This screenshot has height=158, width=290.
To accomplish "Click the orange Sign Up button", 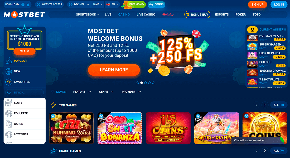I will [257, 5].
